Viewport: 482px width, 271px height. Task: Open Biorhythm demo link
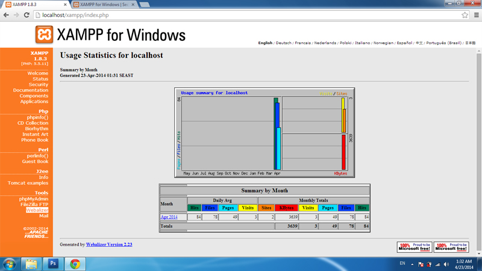point(37,129)
